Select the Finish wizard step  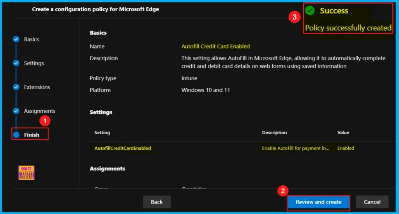[x=32, y=135]
